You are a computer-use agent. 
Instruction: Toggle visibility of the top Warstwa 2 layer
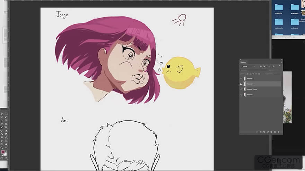(x=241, y=78)
